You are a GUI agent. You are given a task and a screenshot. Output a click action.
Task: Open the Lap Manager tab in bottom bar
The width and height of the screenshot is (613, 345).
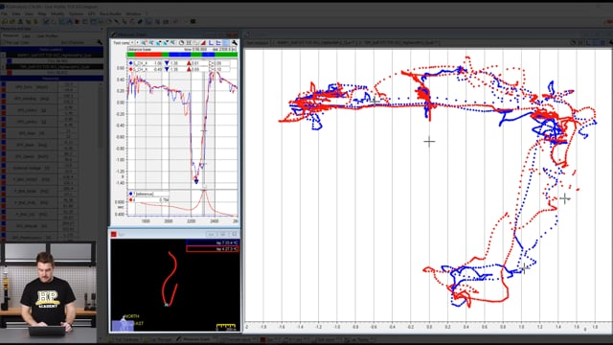click(158, 340)
